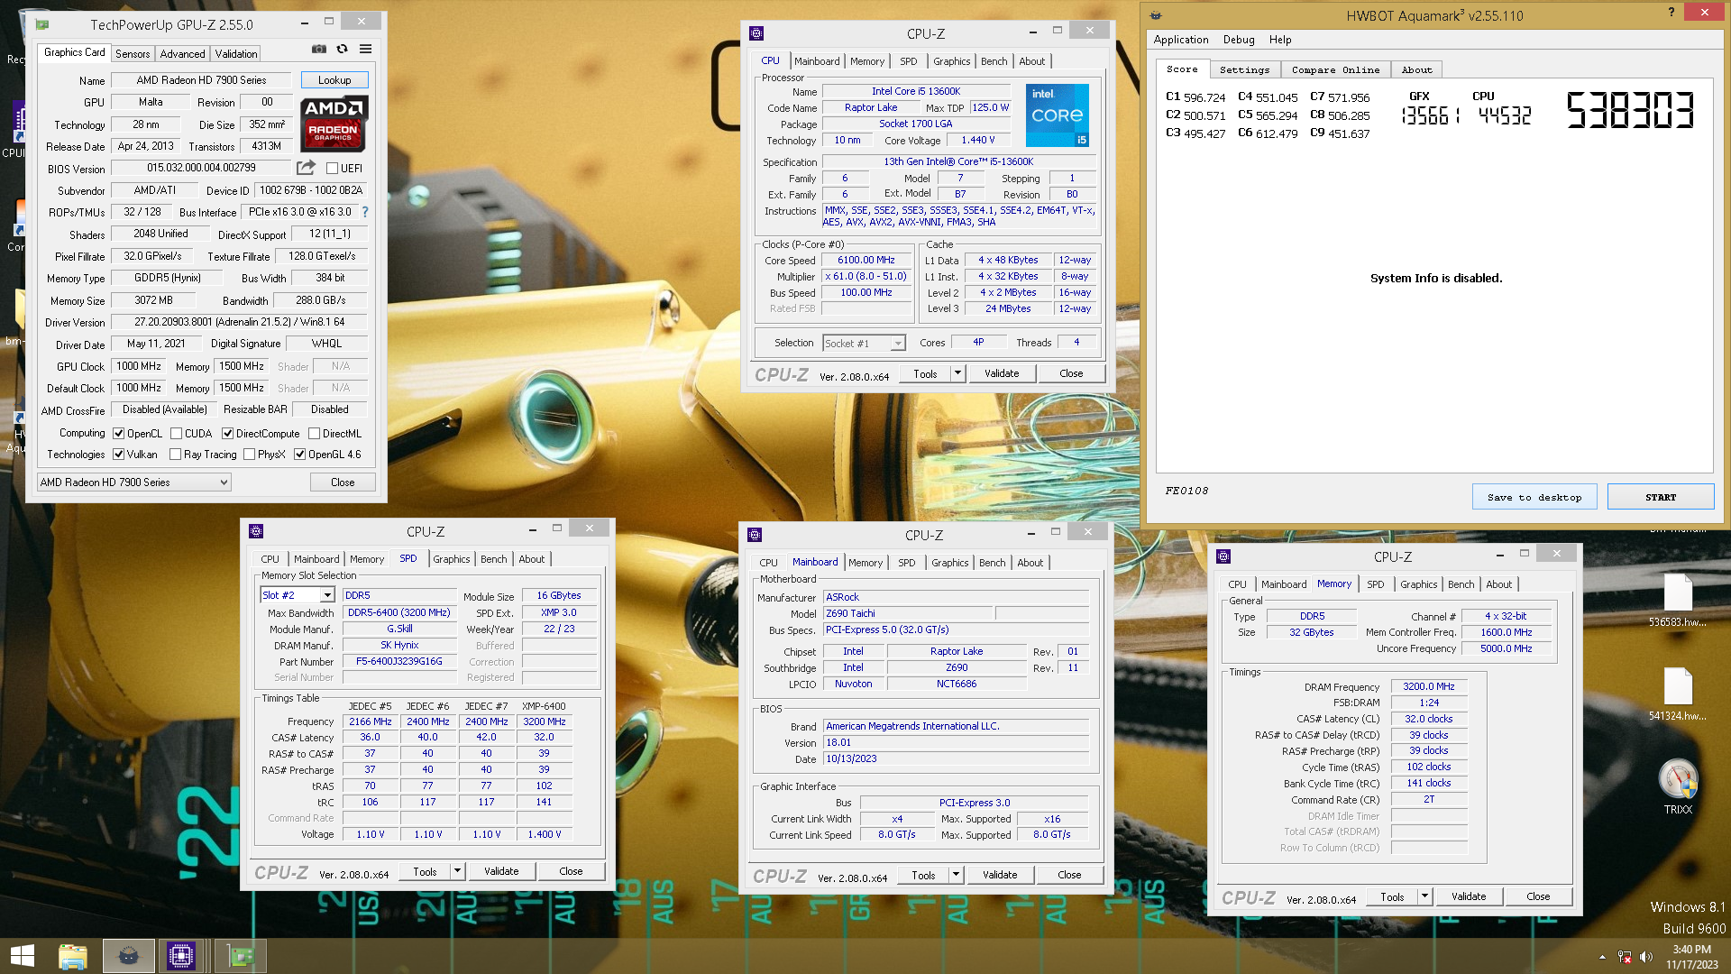Screen dimensions: 1731x974
Task: Toggle the PhysX checkbox
Action: (x=250, y=455)
